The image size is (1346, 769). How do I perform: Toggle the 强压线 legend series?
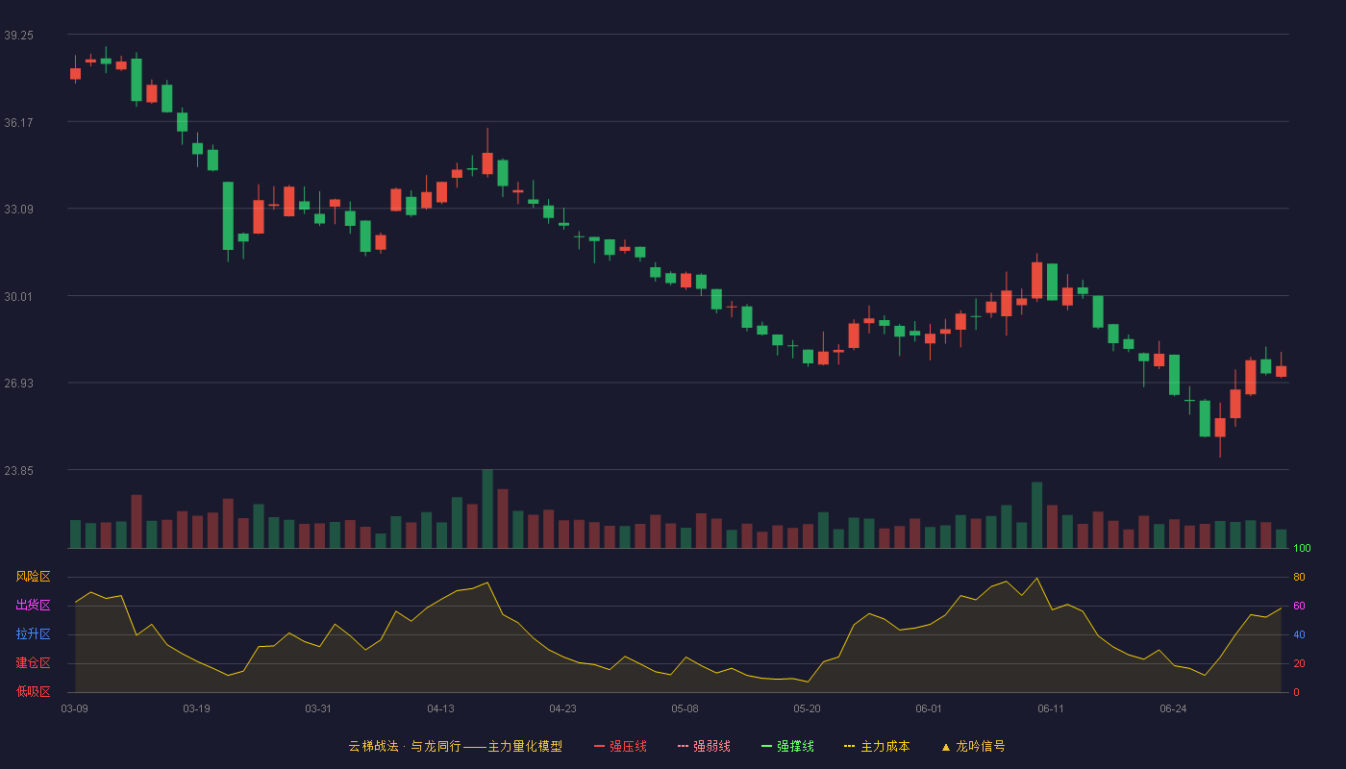[620, 746]
